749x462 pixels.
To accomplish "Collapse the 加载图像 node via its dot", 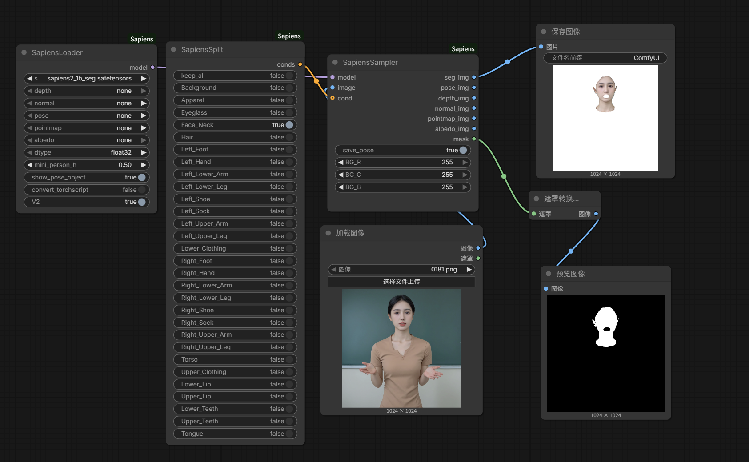I will pyautogui.click(x=328, y=233).
